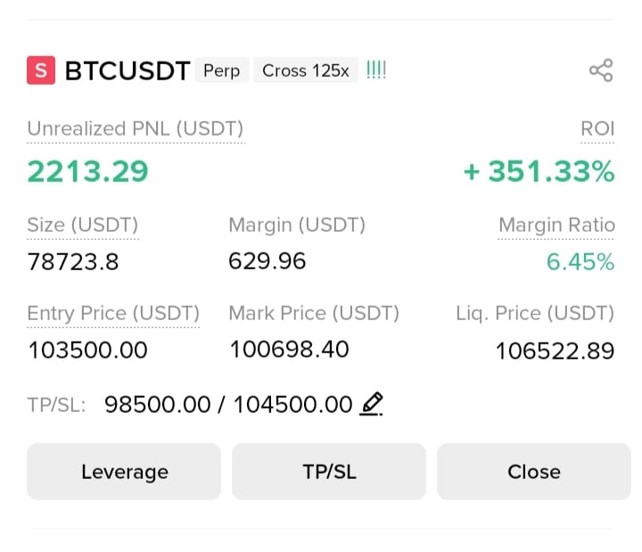Open the Leverage button
Image resolution: width=642 pixels, height=552 pixels.
pos(124,472)
